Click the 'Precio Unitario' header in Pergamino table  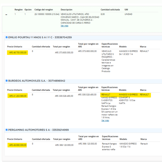(15, 139)
